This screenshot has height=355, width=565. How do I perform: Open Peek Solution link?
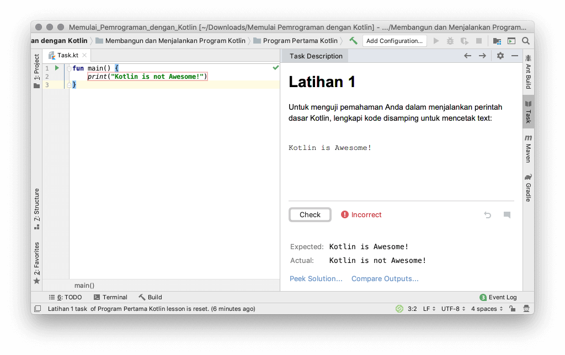tap(316, 279)
